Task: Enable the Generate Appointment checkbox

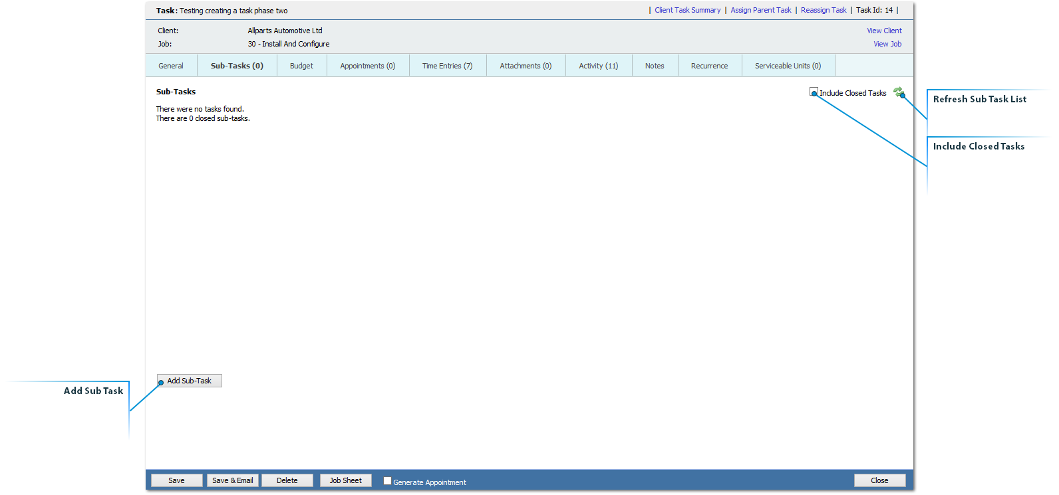Action: (x=387, y=481)
